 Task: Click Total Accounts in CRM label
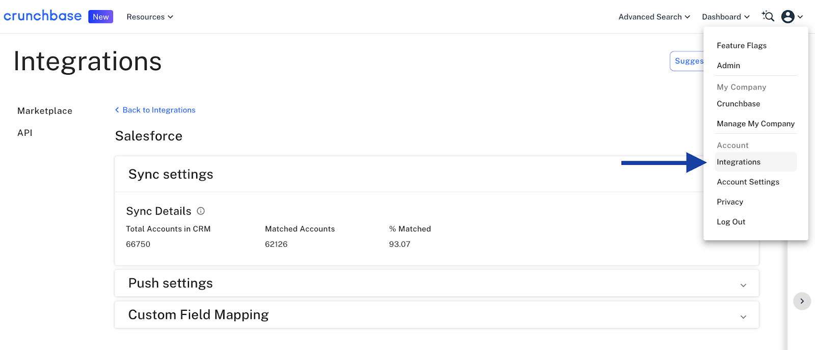[x=168, y=229]
